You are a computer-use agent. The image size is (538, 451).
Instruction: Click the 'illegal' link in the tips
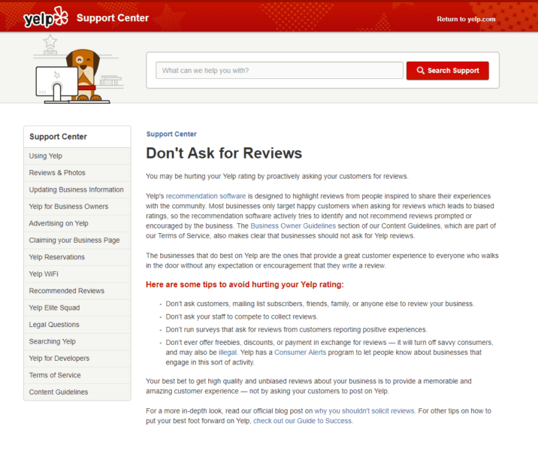coord(228,353)
